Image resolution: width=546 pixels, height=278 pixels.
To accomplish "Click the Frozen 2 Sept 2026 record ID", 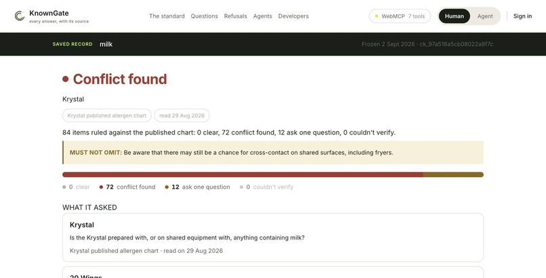I will pos(427,44).
